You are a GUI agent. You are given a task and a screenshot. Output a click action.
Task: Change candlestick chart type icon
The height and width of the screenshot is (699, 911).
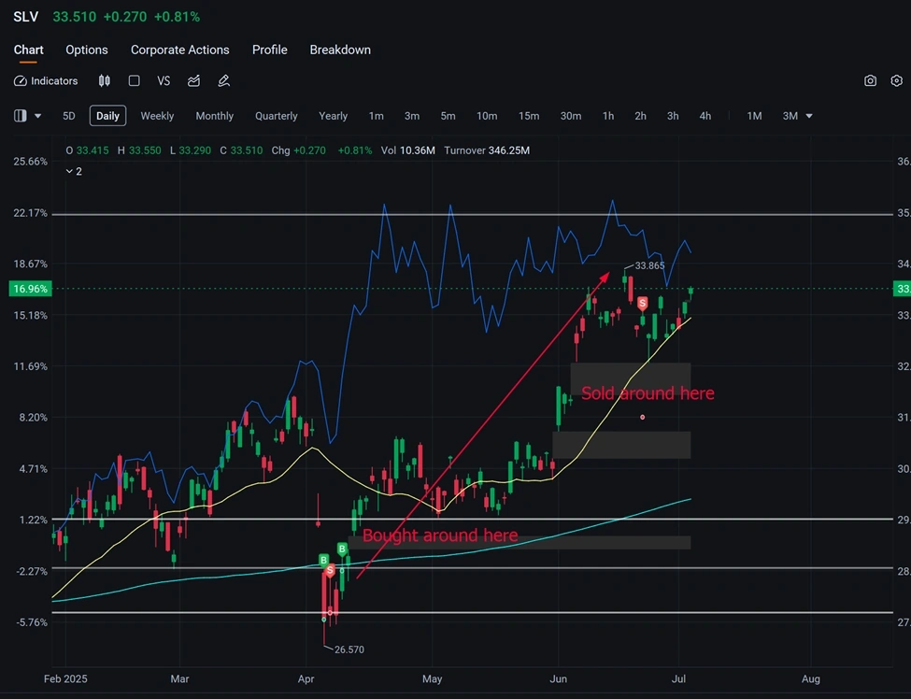pos(104,80)
